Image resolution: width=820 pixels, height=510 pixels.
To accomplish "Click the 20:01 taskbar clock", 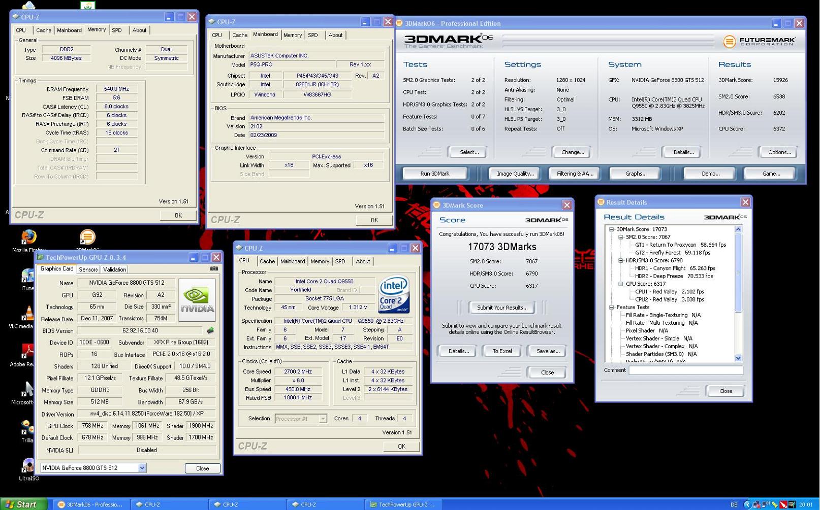I will tap(806, 504).
